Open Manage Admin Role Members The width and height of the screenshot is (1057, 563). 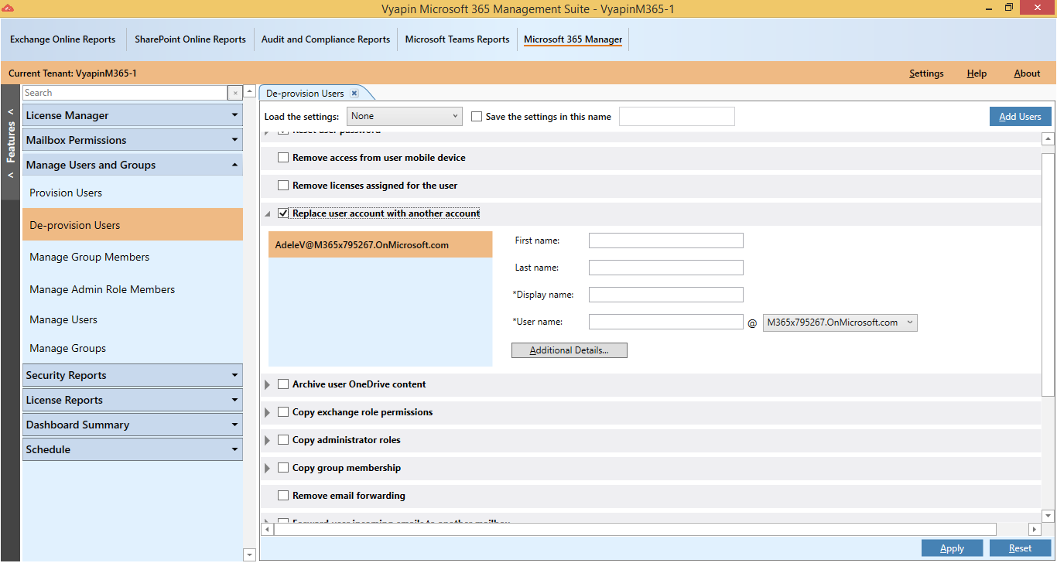[x=102, y=289]
